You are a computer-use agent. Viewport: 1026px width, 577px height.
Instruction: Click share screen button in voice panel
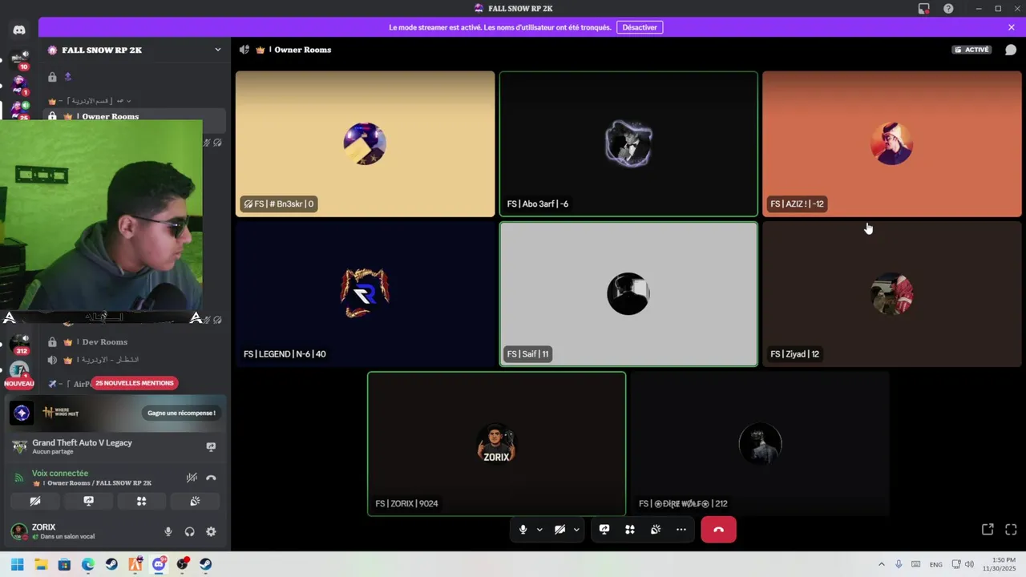point(88,501)
